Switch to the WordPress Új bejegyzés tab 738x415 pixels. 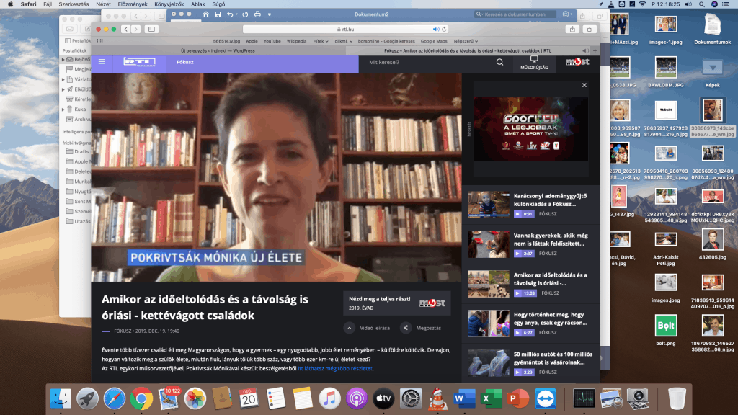pyautogui.click(x=218, y=50)
